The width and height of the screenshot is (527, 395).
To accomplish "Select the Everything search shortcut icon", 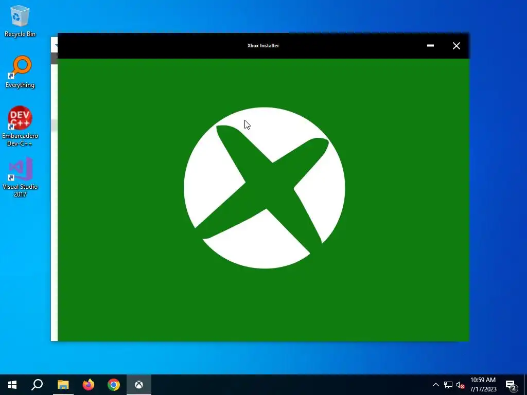I will pyautogui.click(x=20, y=71).
